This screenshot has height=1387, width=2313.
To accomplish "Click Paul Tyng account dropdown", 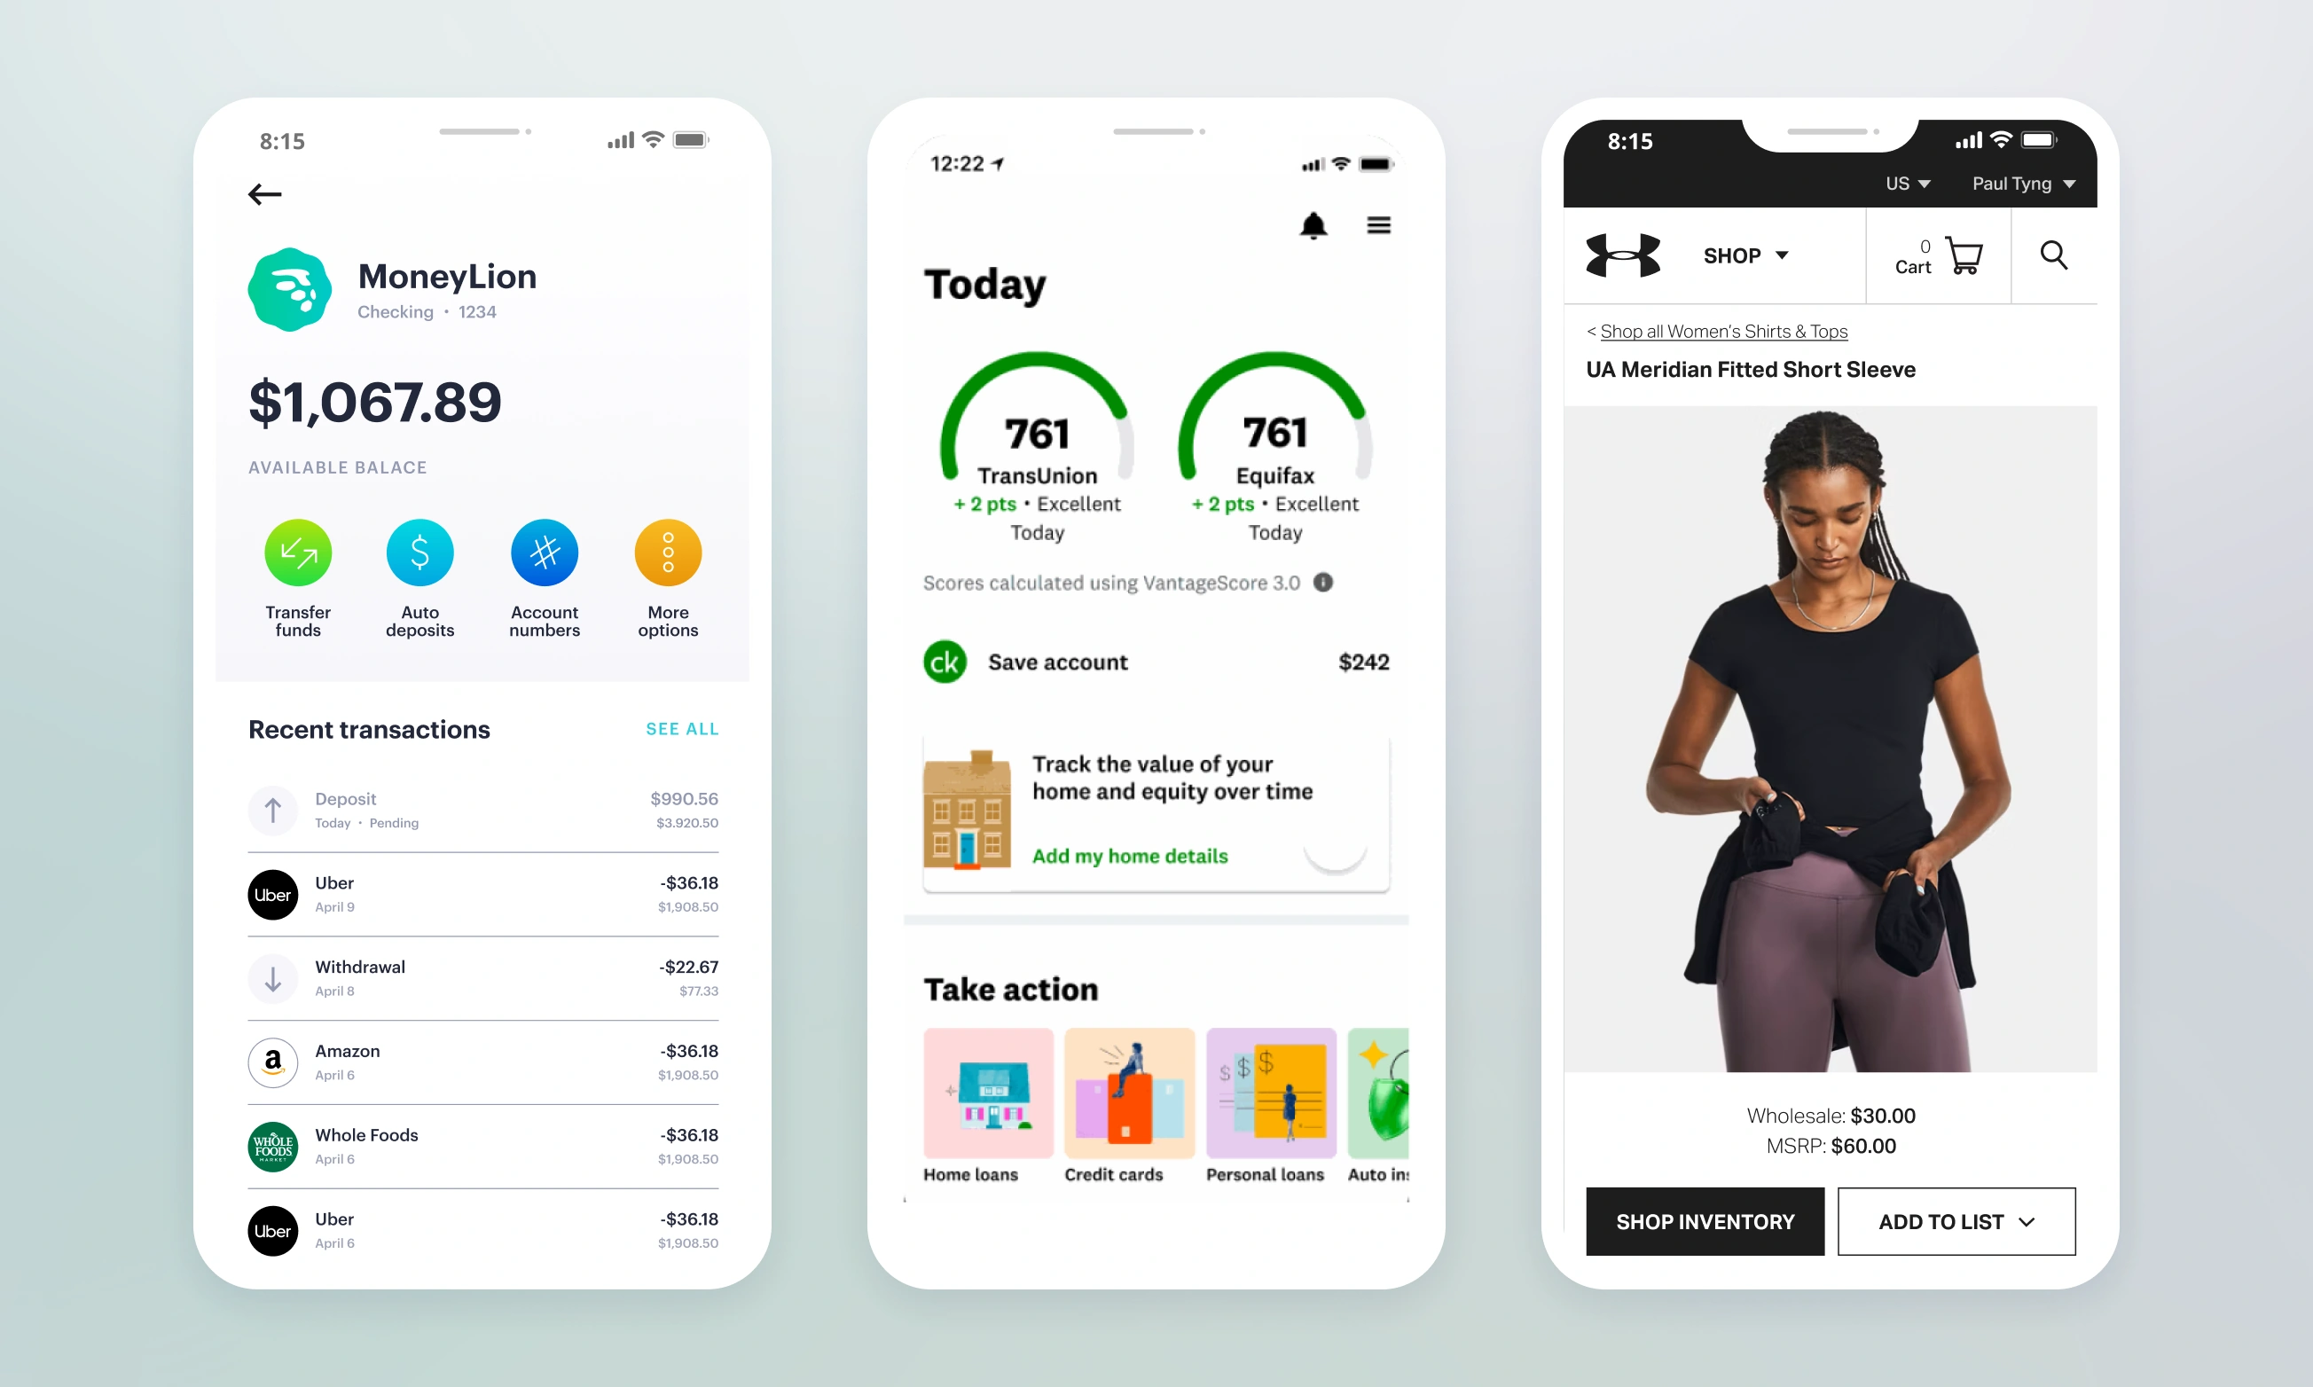I will 2022,184.
